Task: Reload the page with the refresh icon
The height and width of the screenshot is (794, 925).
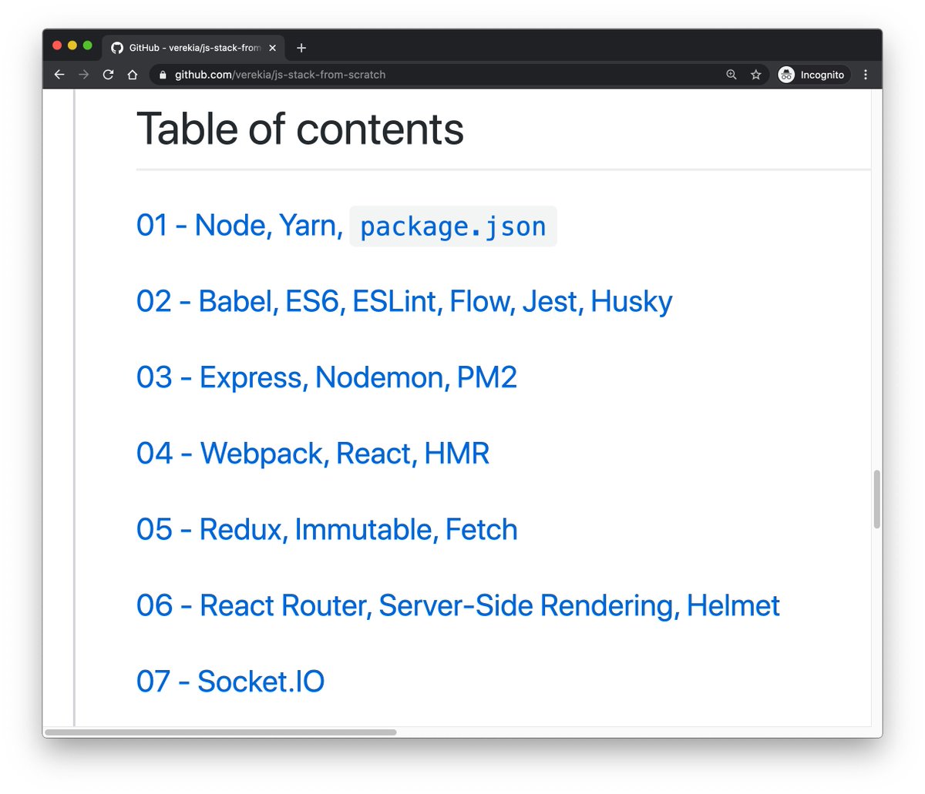Action: click(108, 75)
